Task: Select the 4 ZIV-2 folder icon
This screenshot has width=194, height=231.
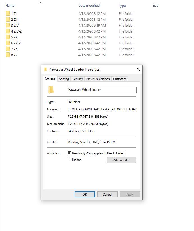Action: tap(8, 31)
